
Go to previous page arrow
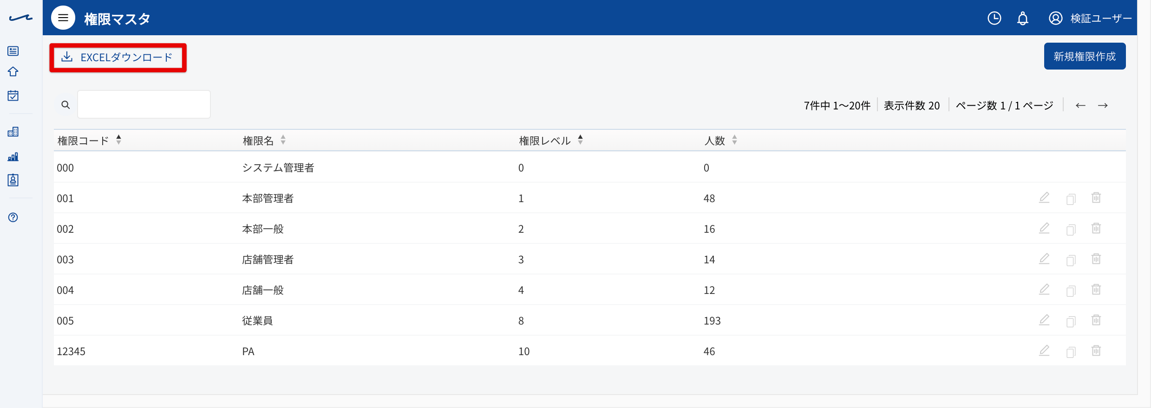pos(1080,106)
